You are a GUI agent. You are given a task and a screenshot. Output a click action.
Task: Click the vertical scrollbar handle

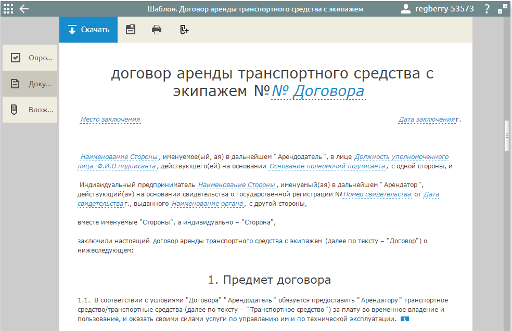507,134
